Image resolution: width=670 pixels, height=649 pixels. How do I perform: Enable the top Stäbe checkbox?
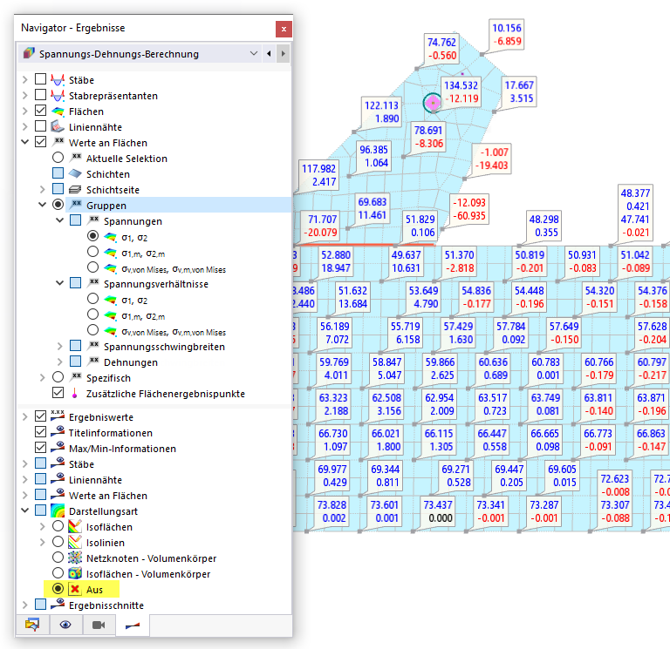[x=41, y=79]
